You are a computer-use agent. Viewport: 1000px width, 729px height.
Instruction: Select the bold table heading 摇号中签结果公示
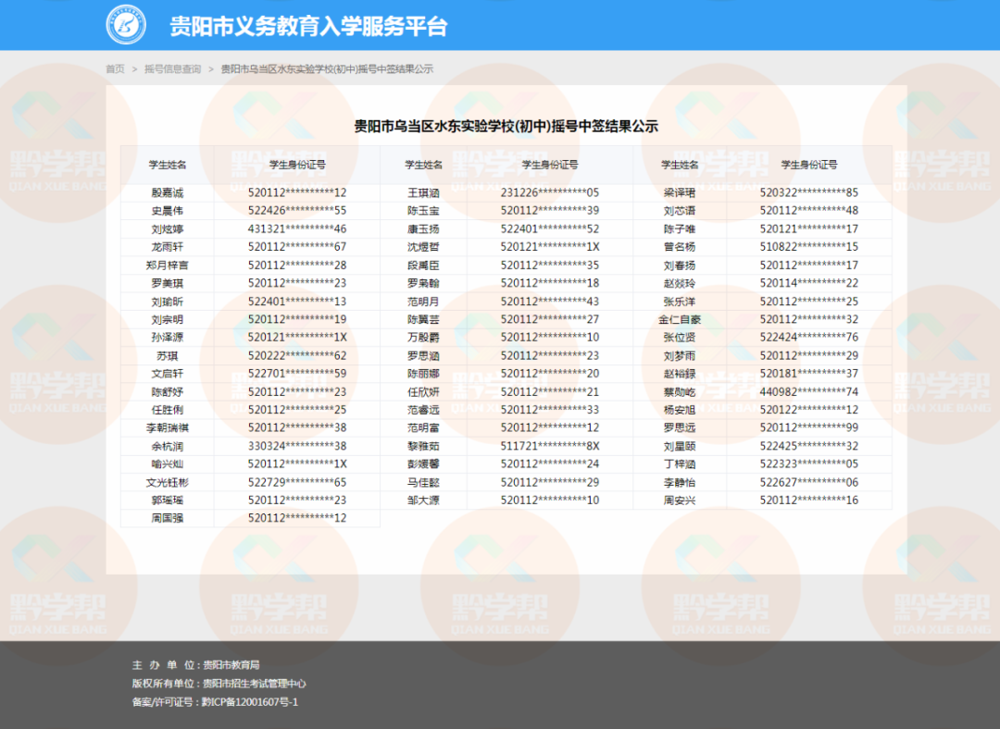click(x=506, y=126)
